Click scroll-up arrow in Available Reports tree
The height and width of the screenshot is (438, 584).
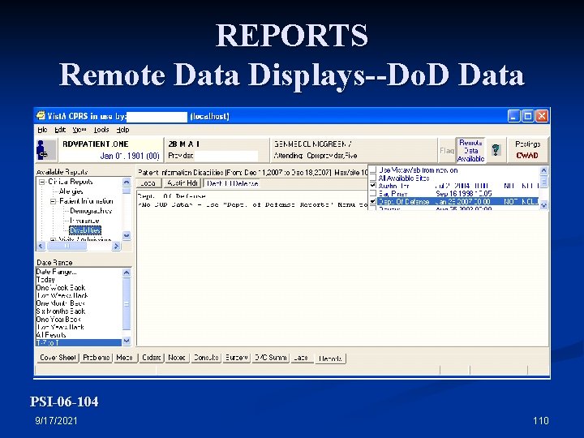(x=127, y=182)
